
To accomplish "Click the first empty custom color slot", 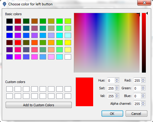I will pos(10,89).
